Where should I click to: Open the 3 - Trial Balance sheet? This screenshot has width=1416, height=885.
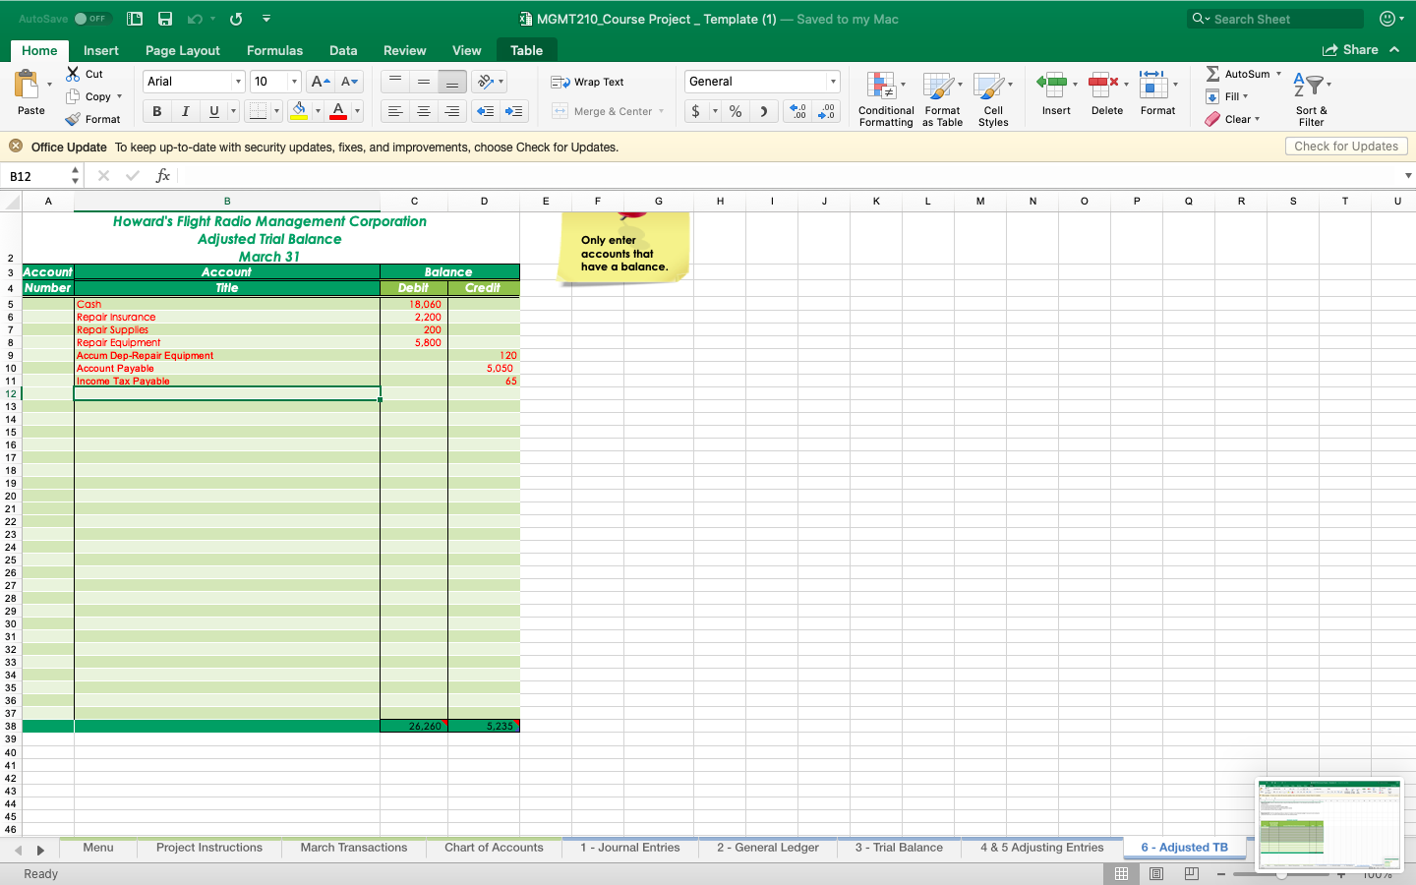[x=898, y=848]
